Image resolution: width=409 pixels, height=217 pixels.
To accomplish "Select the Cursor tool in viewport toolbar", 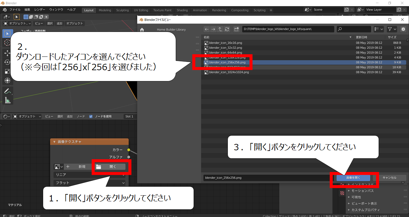I will (x=8, y=43).
